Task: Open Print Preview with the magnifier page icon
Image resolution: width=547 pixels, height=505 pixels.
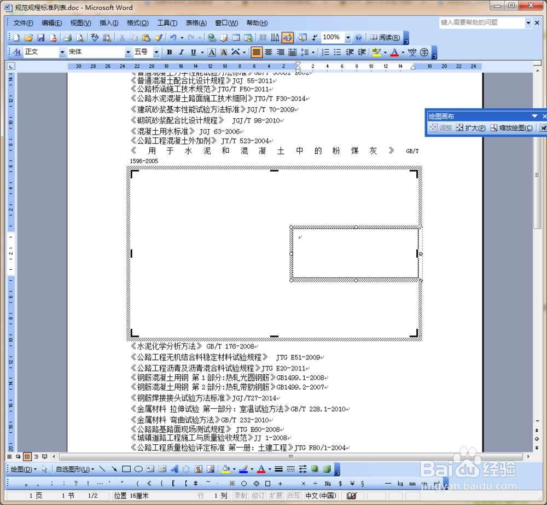Action: [80, 38]
